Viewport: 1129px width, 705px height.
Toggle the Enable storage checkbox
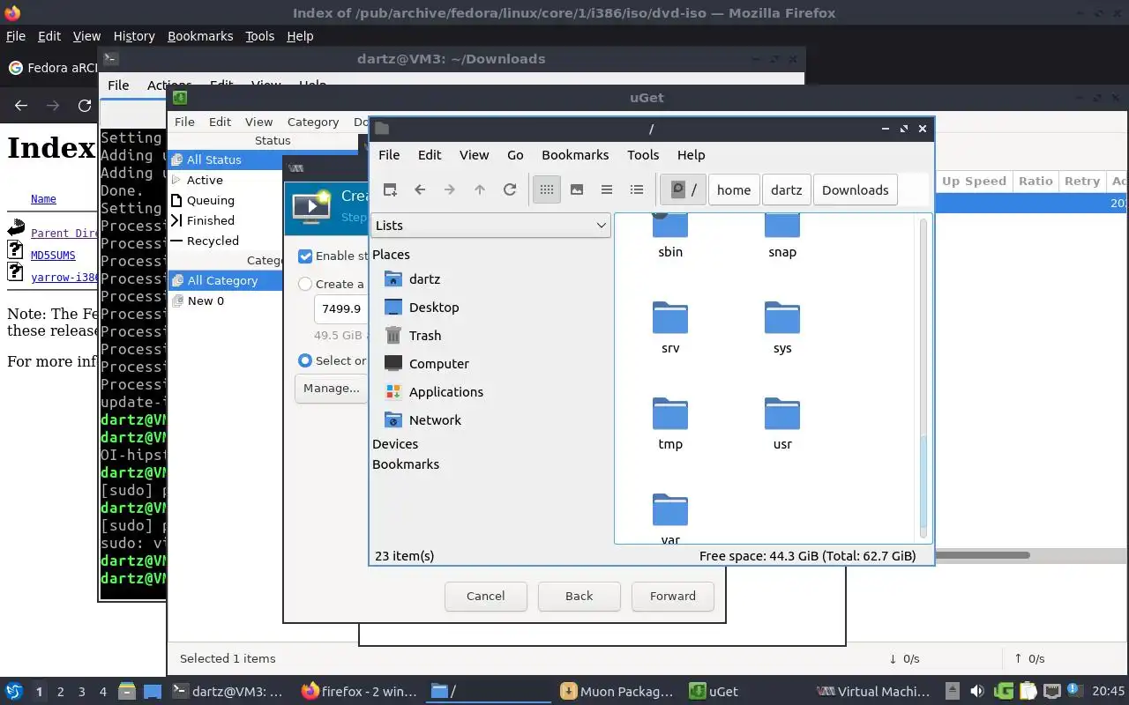coord(305,256)
